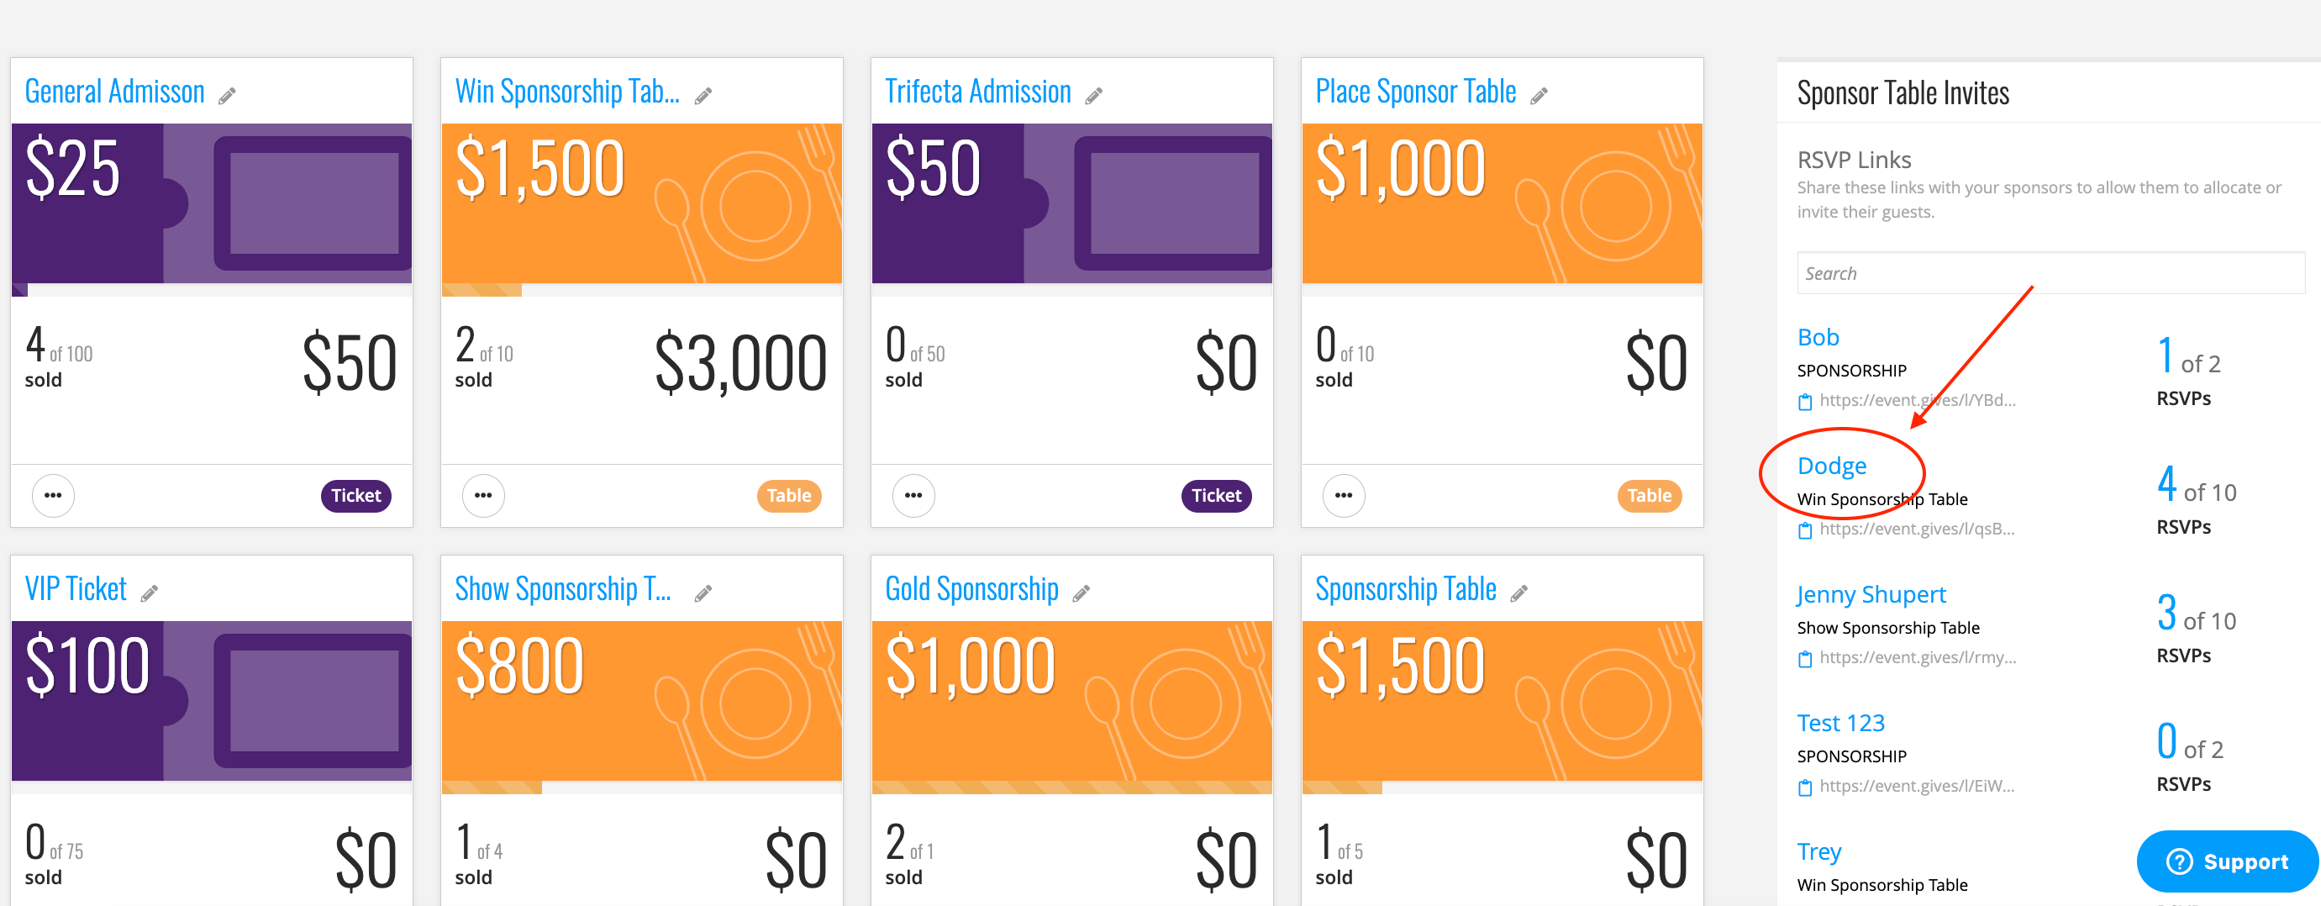2321x906 pixels.
Task: Open the Show Sponsorship T... card title
Action: pyautogui.click(x=563, y=588)
